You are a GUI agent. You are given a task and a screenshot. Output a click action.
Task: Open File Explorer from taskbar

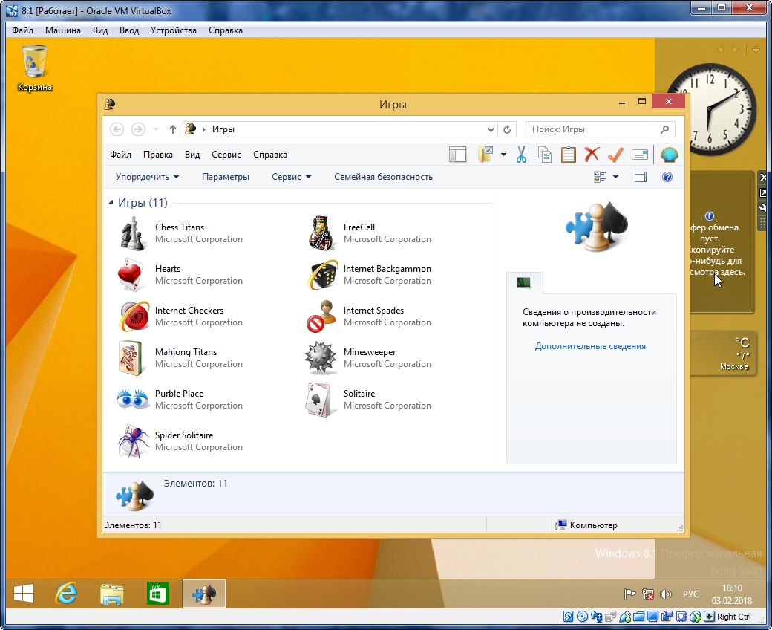[x=112, y=594]
